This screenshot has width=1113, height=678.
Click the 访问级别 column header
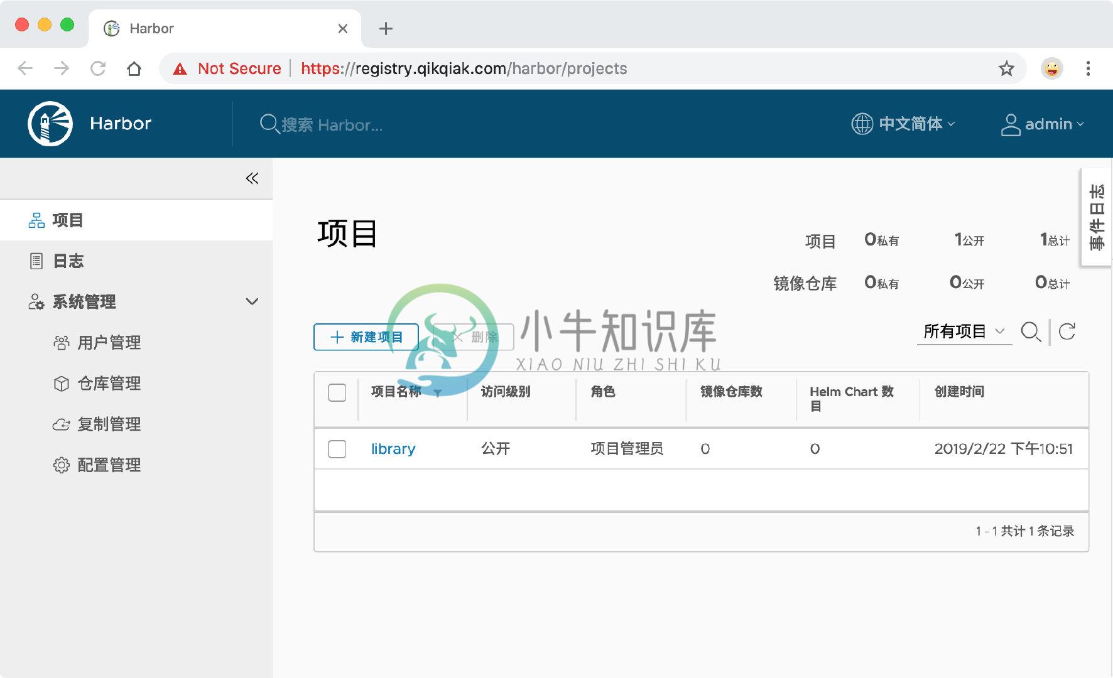pyautogui.click(x=506, y=392)
